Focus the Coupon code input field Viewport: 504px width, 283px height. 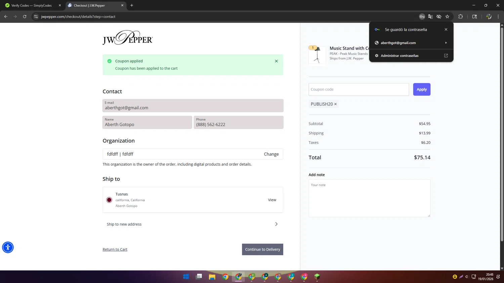pyautogui.click(x=359, y=89)
